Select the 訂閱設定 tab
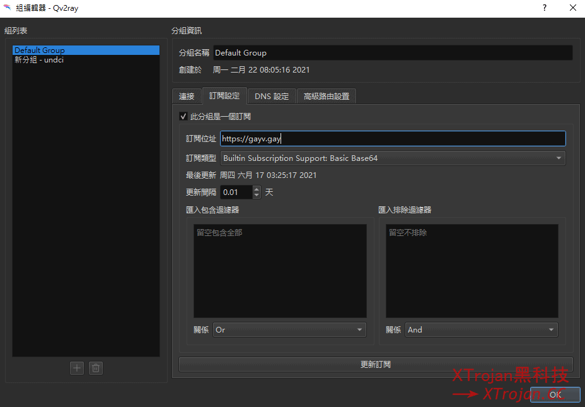 [x=226, y=96]
